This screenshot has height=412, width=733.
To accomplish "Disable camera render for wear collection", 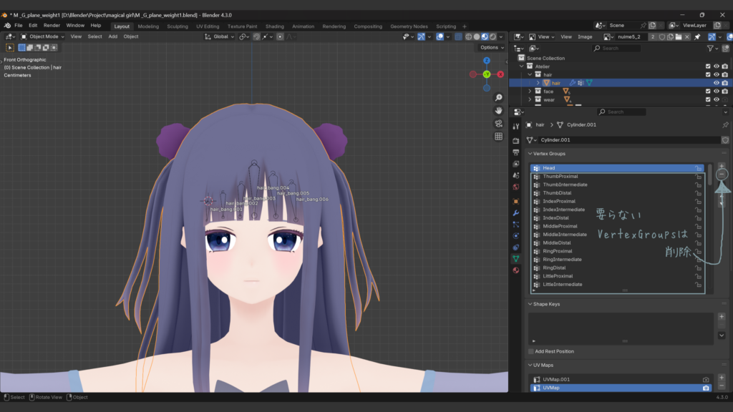I will [725, 101].
